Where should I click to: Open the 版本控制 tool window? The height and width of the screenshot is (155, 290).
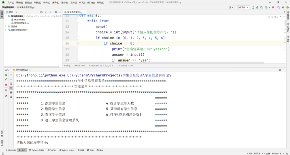(x=10, y=150)
